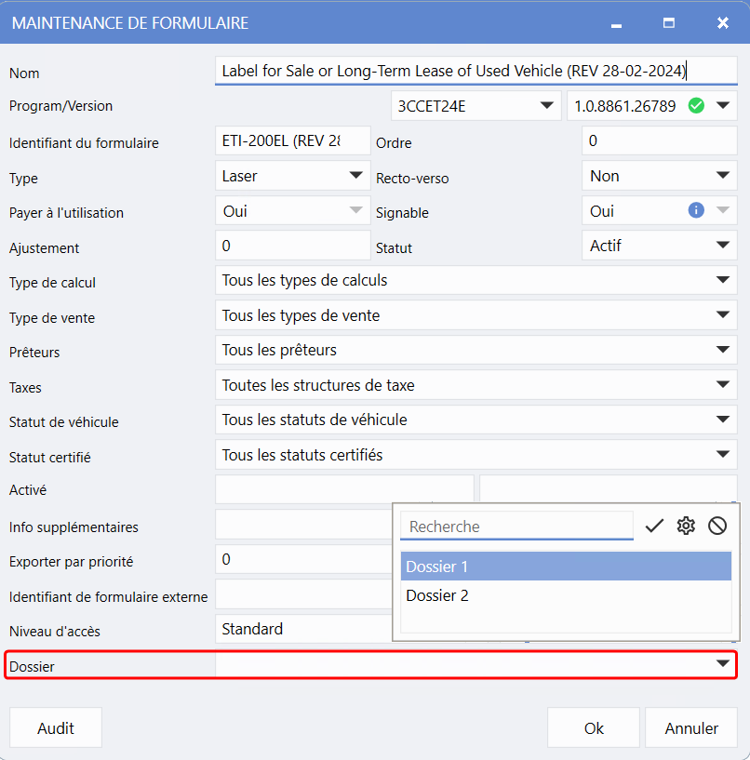Open the gear settings icon in Dossier popup
The width and height of the screenshot is (750, 760).
[x=686, y=527]
